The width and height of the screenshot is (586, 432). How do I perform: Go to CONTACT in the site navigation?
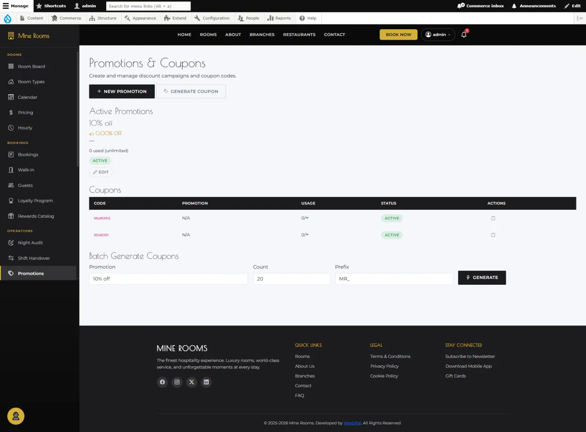[335, 35]
